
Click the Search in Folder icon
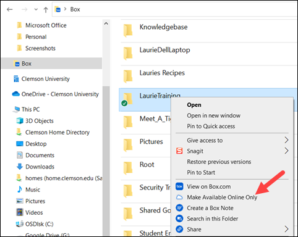tap(179, 218)
